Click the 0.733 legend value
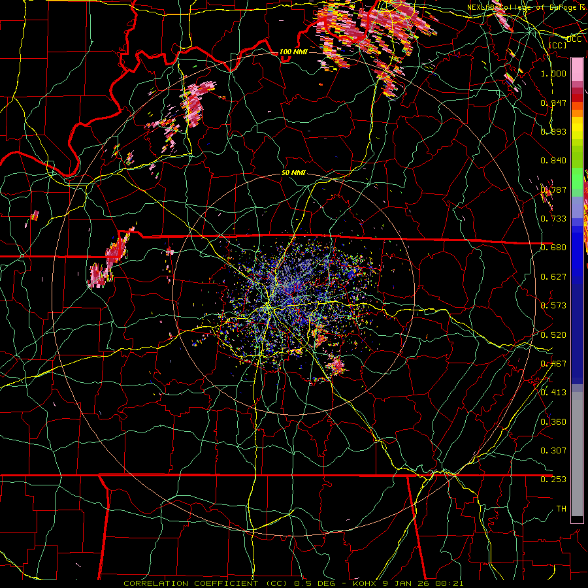The image size is (588, 588). pos(553,219)
